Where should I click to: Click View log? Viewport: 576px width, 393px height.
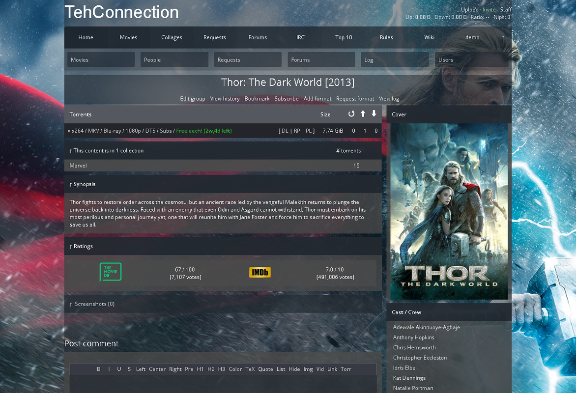click(x=389, y=98)
